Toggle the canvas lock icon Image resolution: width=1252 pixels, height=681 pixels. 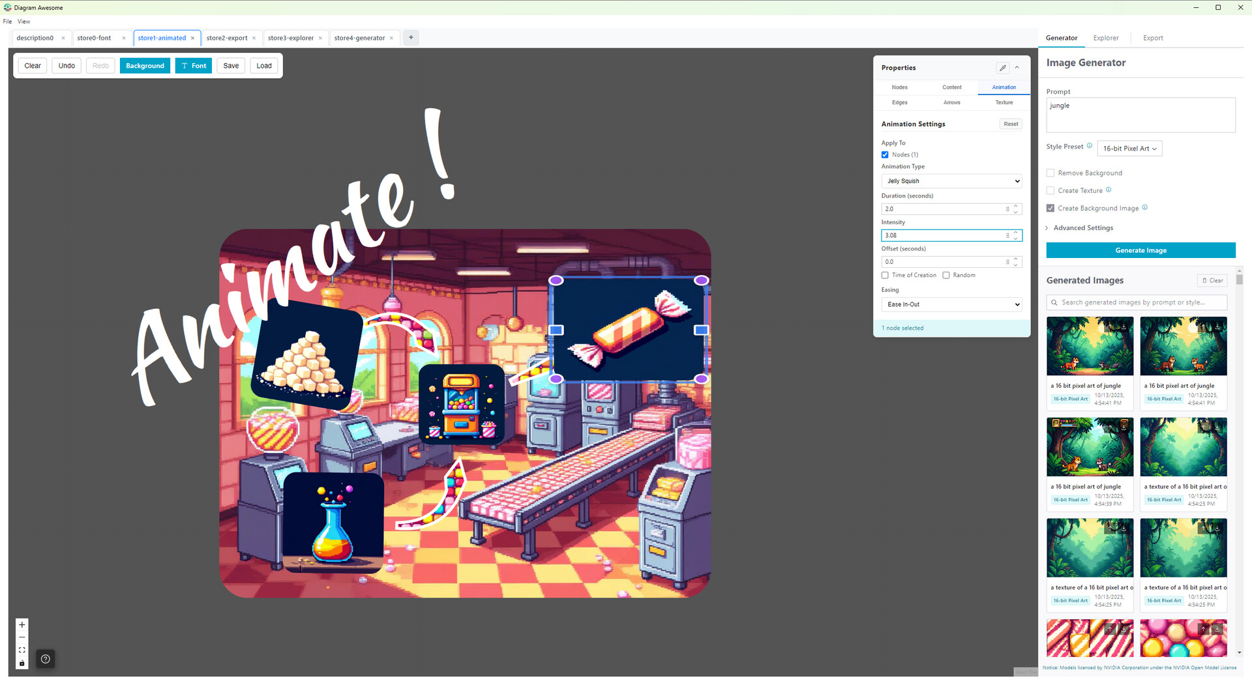[22, 663]
